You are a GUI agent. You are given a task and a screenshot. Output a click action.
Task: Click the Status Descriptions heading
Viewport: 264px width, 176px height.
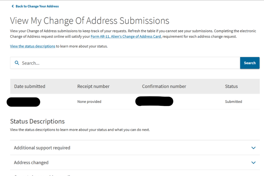coord(37,121)
